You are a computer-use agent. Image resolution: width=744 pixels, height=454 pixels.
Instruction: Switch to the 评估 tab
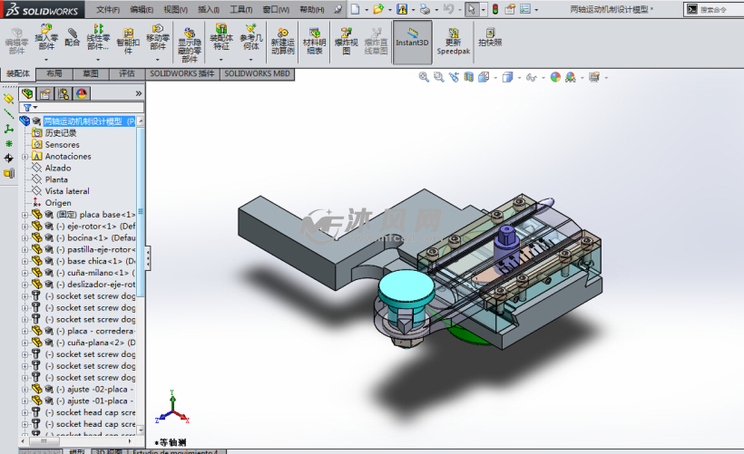tap(126, 73)
